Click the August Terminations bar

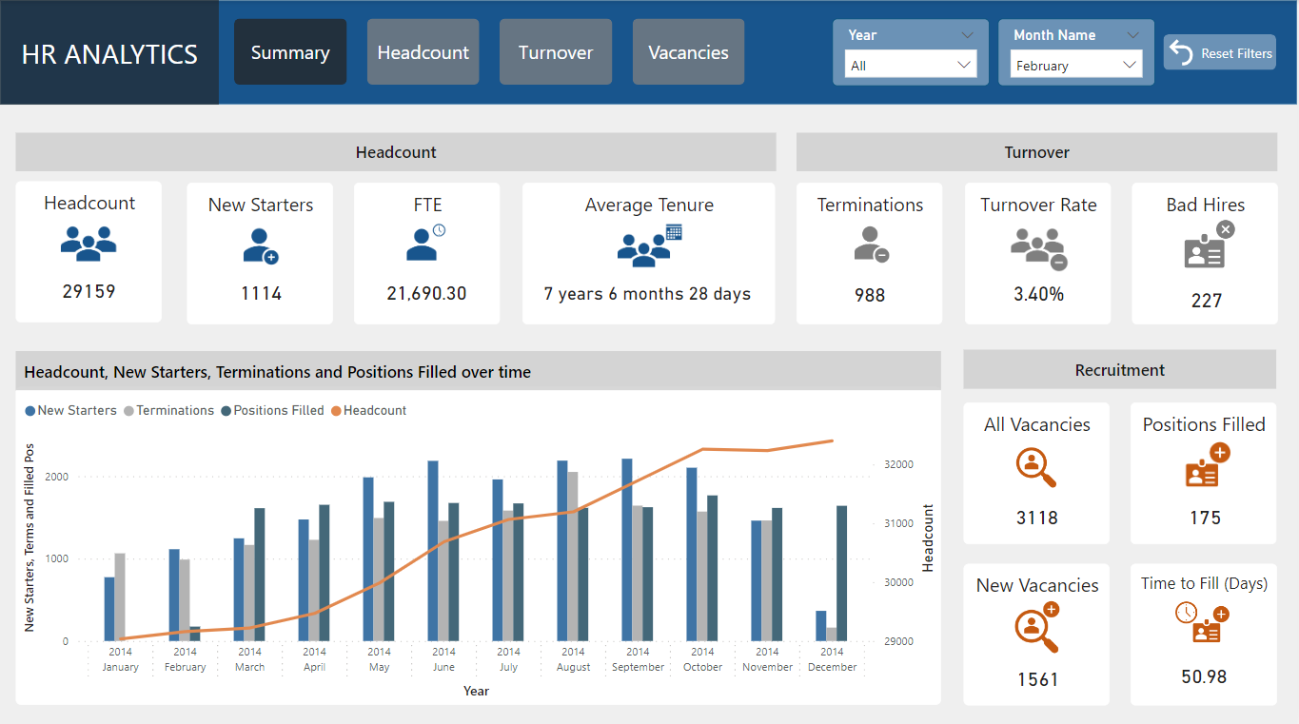tap(572, 557)
